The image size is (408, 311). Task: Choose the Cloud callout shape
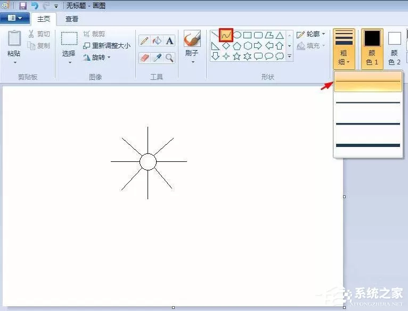click(280, 56)
